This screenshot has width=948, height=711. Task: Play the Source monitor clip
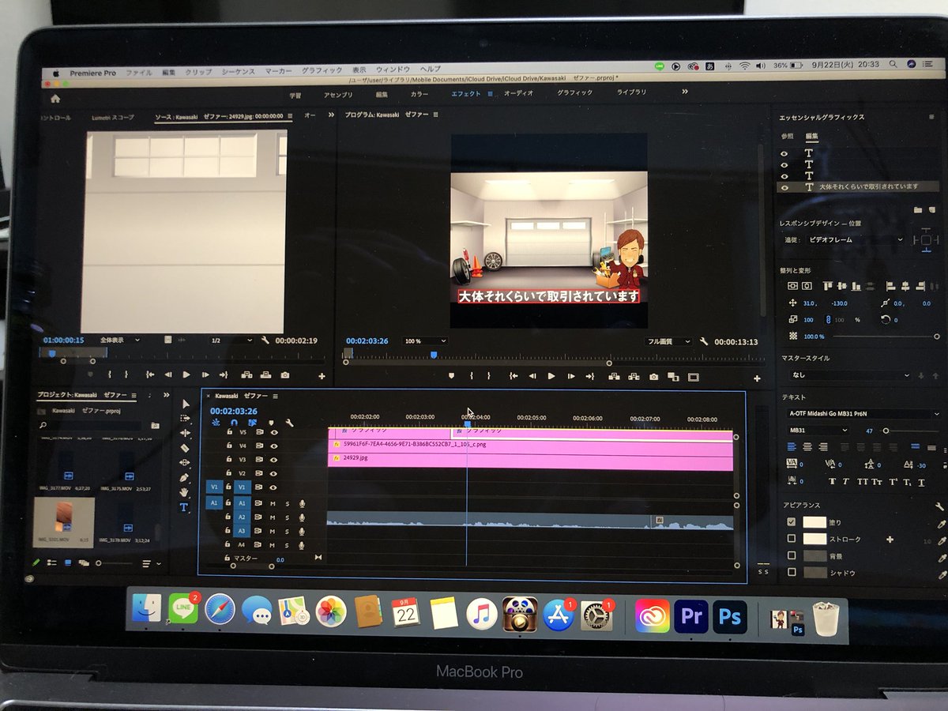click(x=186, y=375)
